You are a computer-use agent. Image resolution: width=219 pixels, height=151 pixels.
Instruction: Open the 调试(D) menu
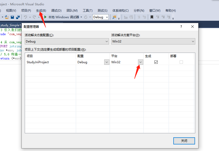pyautogui.click(x=56, y=11)
